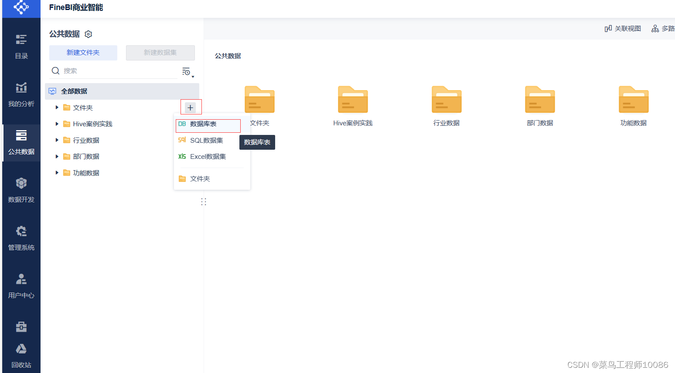Image resolution: width=675 pixels, height=373 pixels.
Task: Open 功能数据 folder icon in main pane
Action: (x=634, y=100)
